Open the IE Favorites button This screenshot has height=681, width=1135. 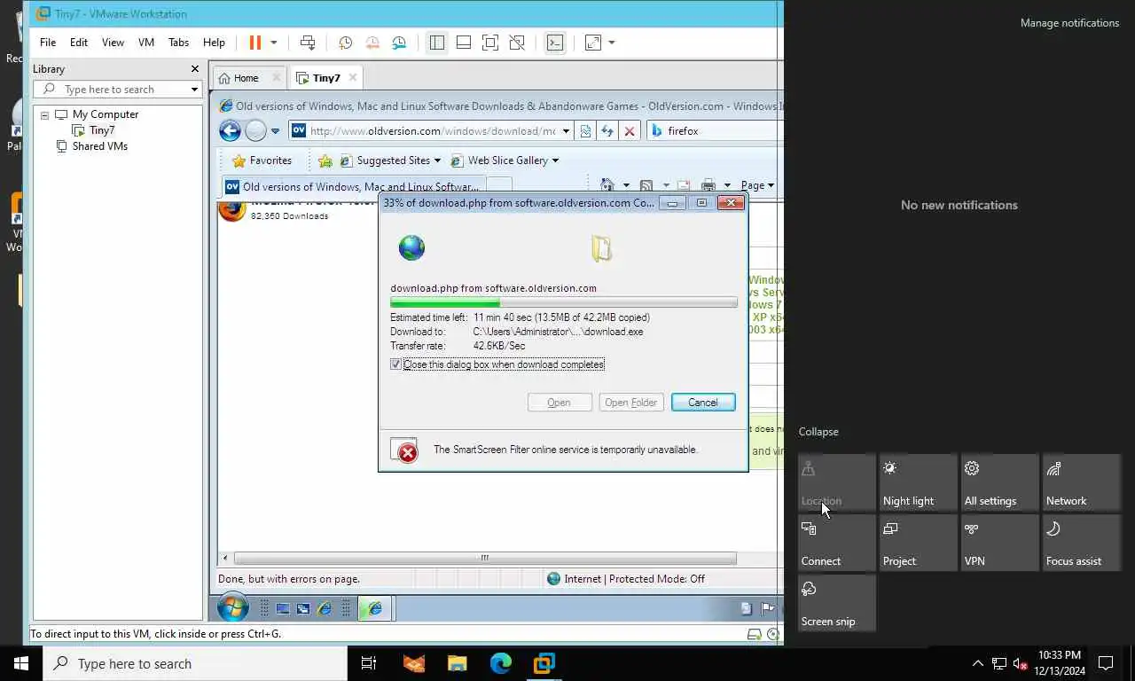(262, 160)
